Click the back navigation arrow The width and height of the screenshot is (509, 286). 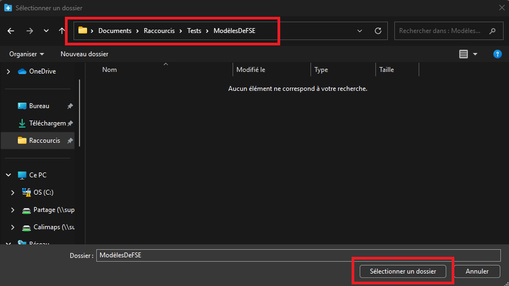pos(11,31)
